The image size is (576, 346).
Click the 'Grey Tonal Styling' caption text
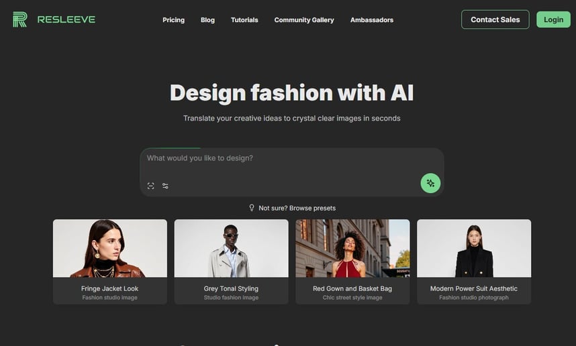click(x=231, y=288)
